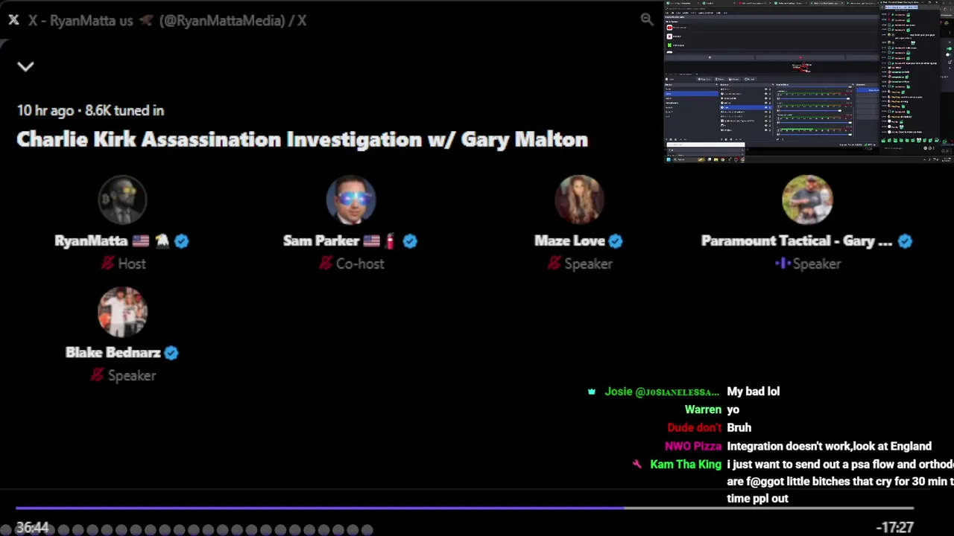Click chat username NWO Pizza
Screen dimensions: 954x536
pos(693,447)
